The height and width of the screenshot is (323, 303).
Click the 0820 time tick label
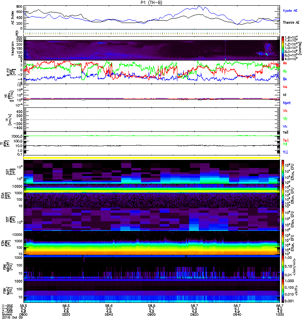[66, 315]
